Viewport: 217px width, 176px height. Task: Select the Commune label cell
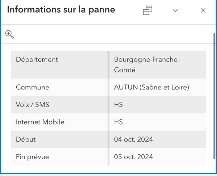pos(33,87)
